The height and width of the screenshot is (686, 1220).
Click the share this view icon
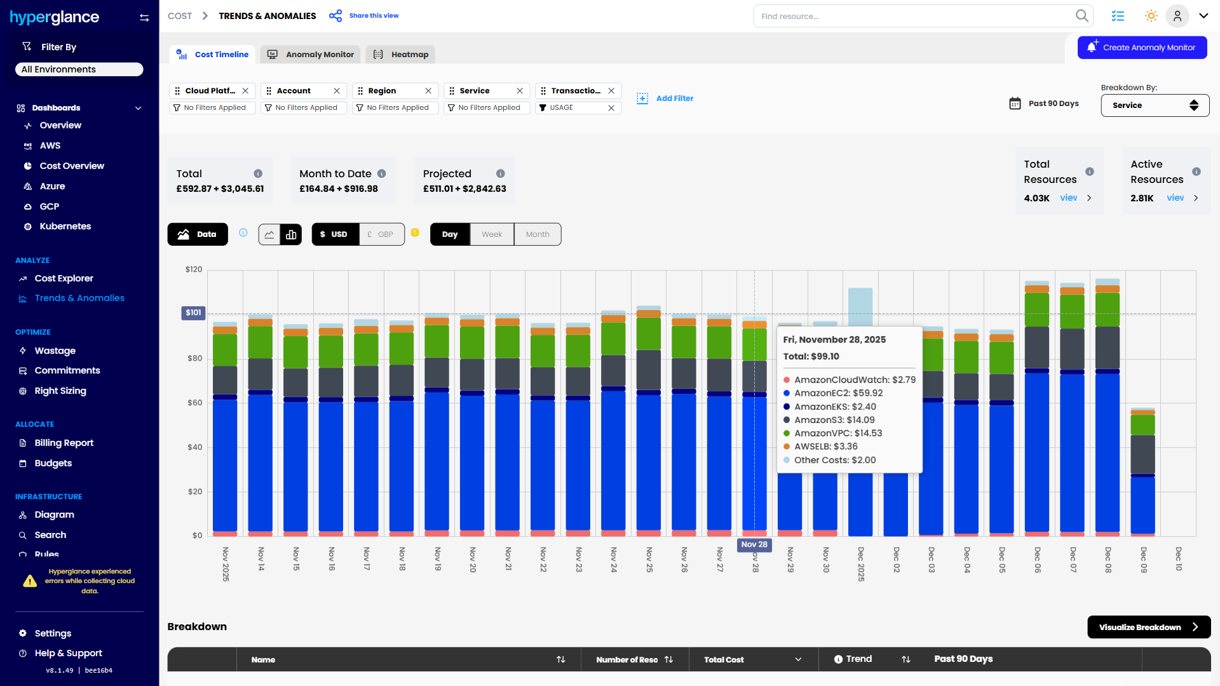click(x=335, y=16)
